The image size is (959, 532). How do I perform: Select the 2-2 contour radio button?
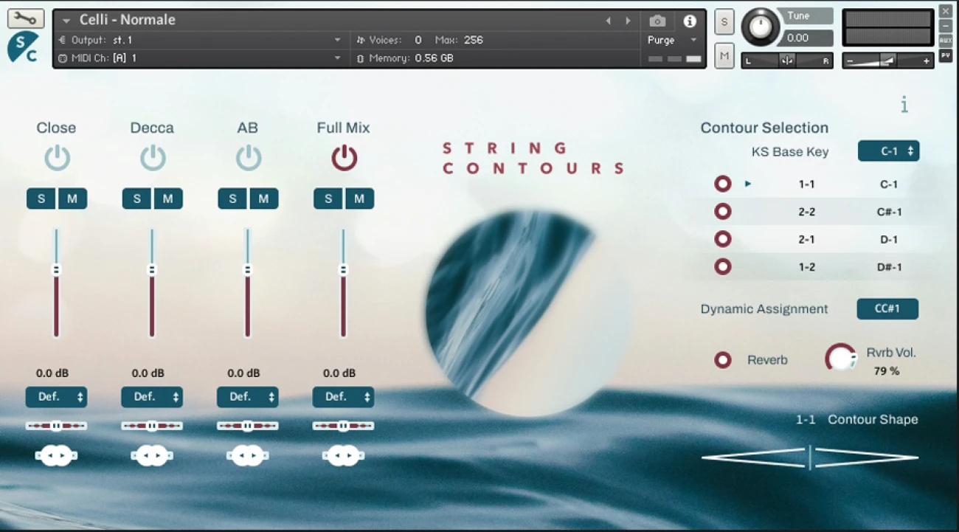coord(723,212)
